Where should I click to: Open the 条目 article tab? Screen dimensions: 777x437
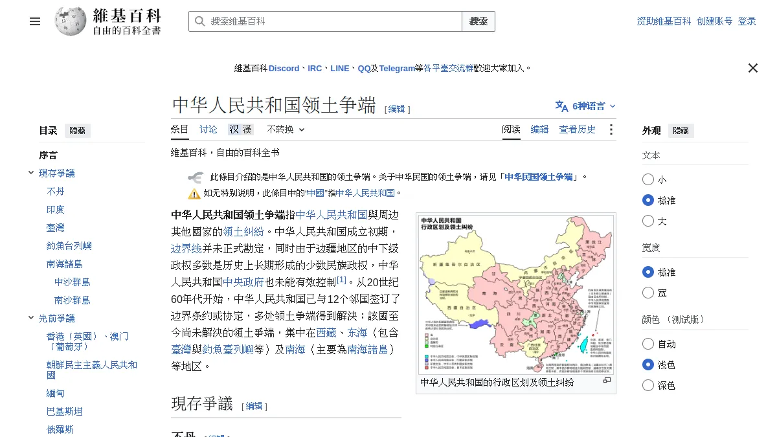pos(180,129)
